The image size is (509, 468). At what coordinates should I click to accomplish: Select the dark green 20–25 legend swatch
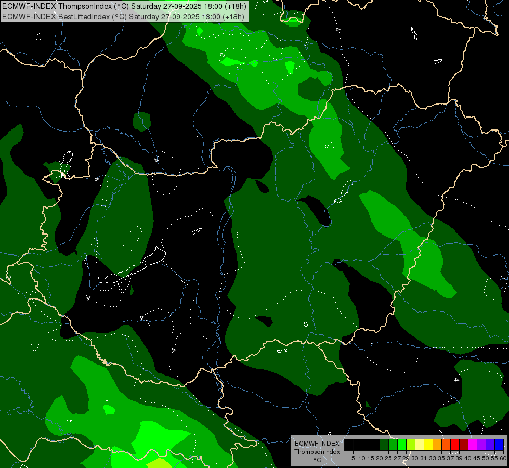point(384,445)
